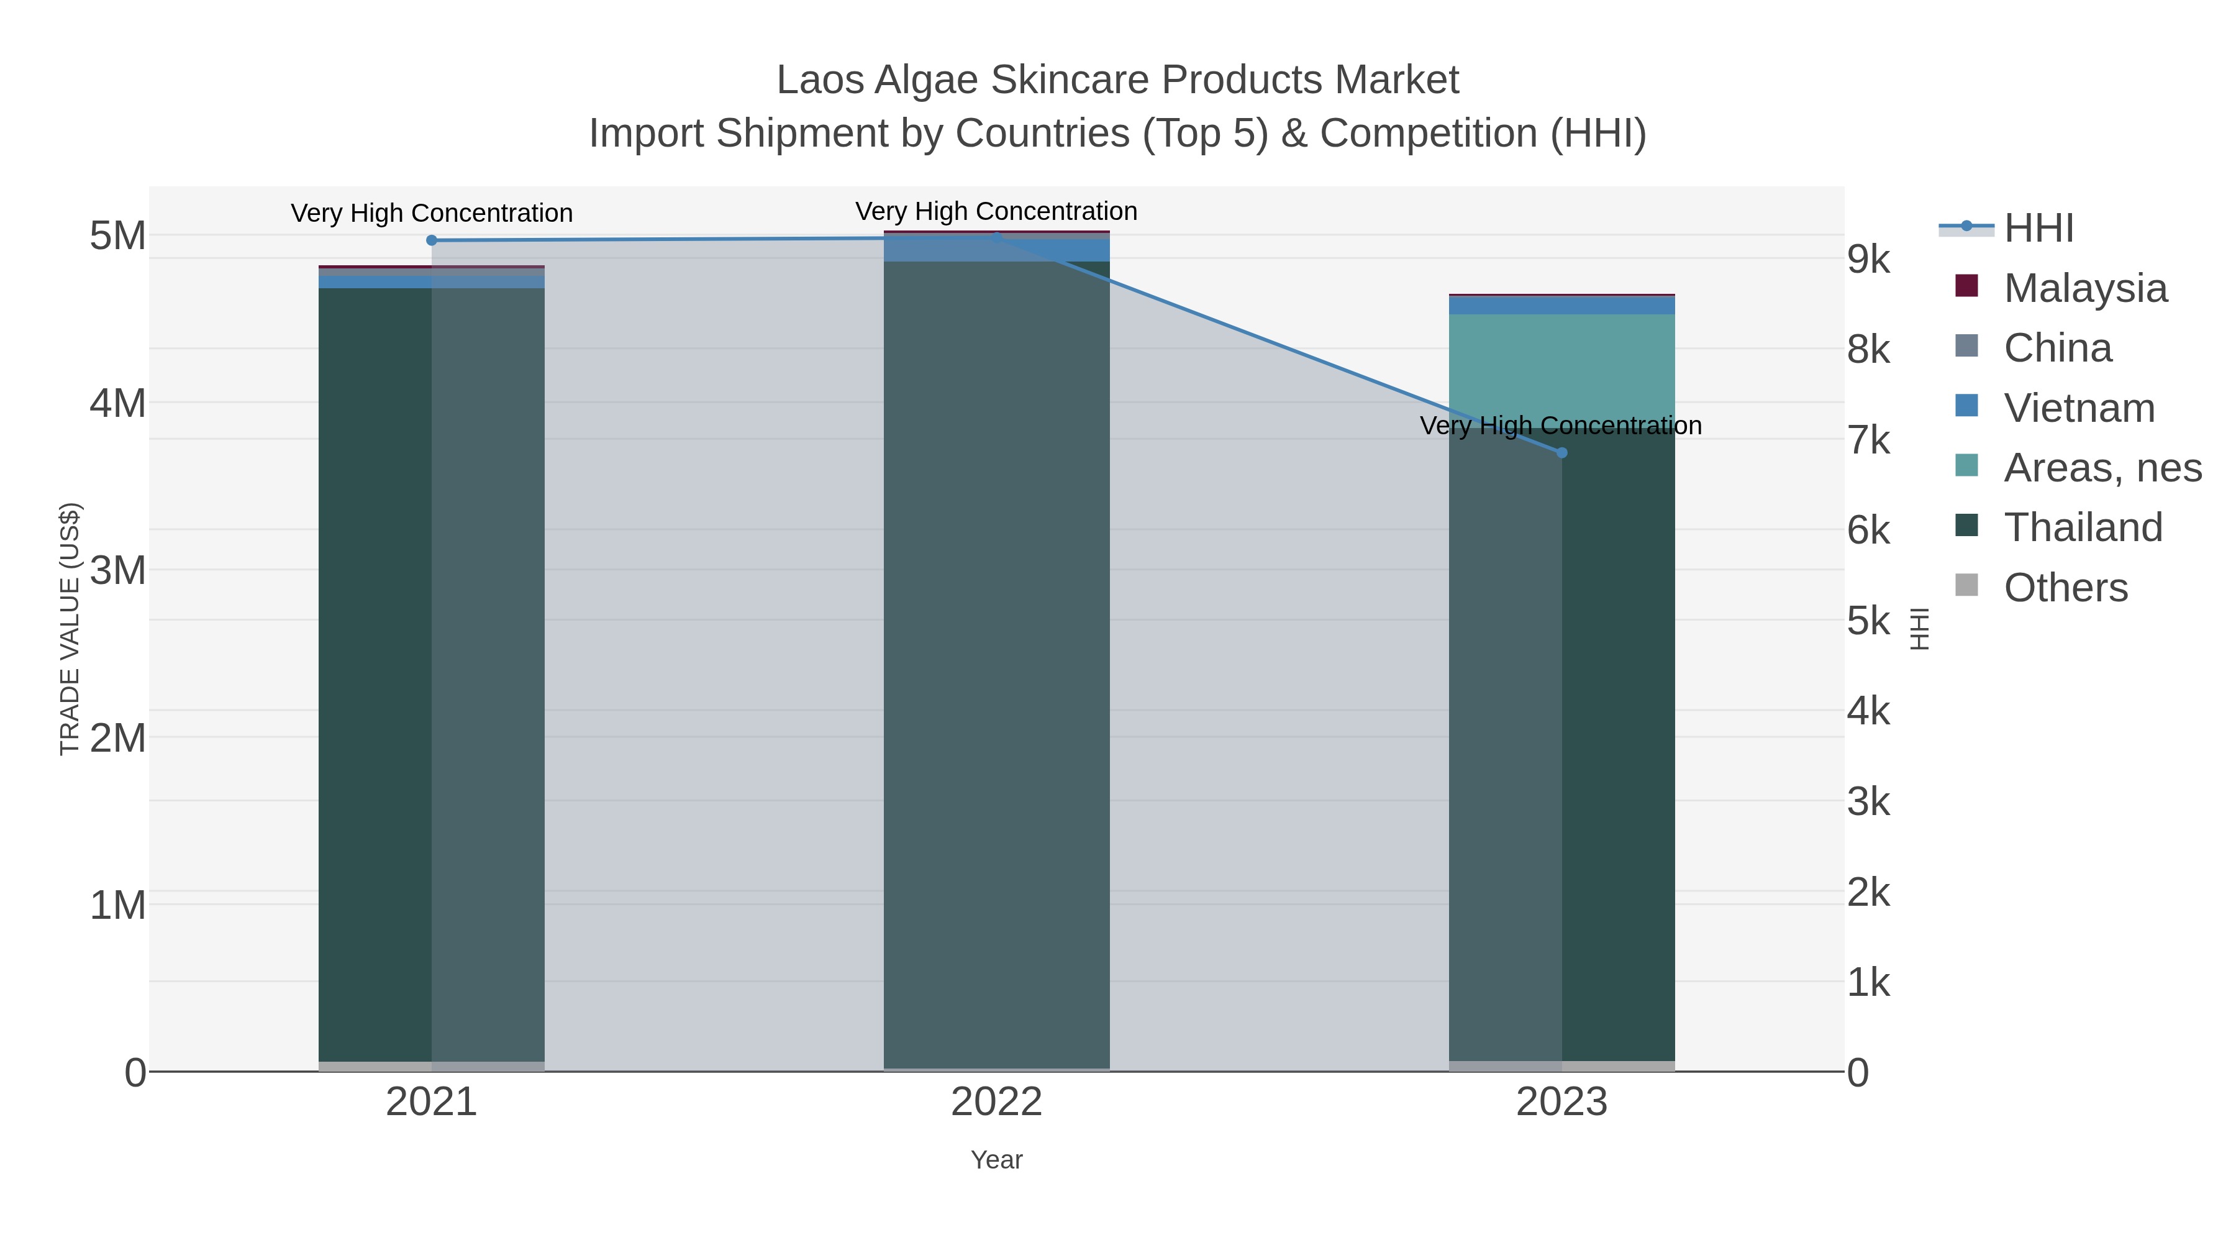The image size is (2236, 1258).
Task: Toggle the Vietnam legend entry
Action: tap(2054, 407)
